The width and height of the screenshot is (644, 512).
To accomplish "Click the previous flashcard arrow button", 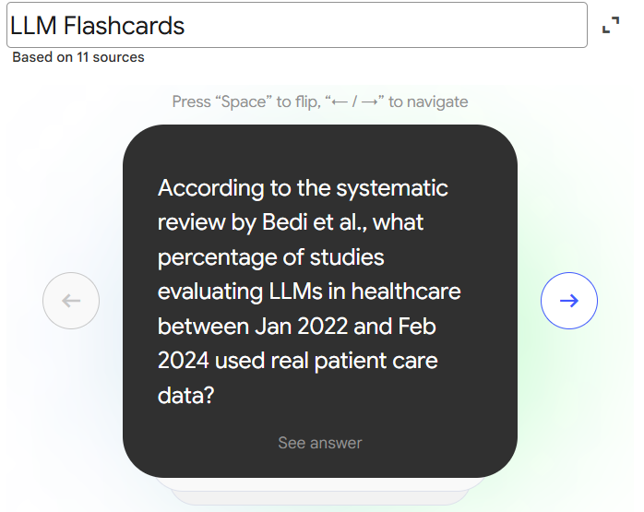I will (71, 301).
